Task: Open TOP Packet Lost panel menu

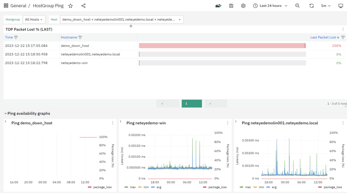Action: click(x=343, y=29)
